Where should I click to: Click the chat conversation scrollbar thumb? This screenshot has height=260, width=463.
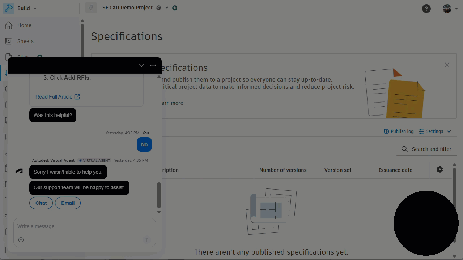click(158, 195)
